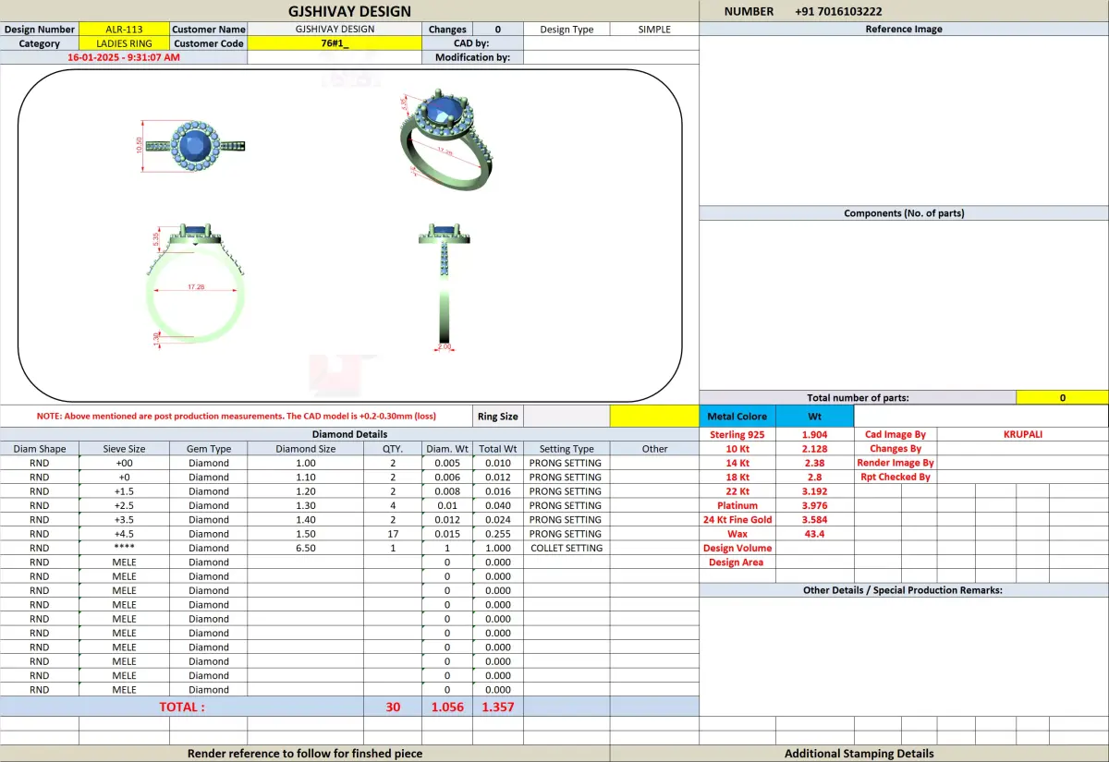The image size is (1109, 762).
Task: Click the 6.50 diamond size cell
Action: 306,548
